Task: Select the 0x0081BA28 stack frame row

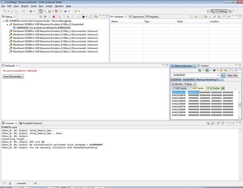Action: (42, 28)
